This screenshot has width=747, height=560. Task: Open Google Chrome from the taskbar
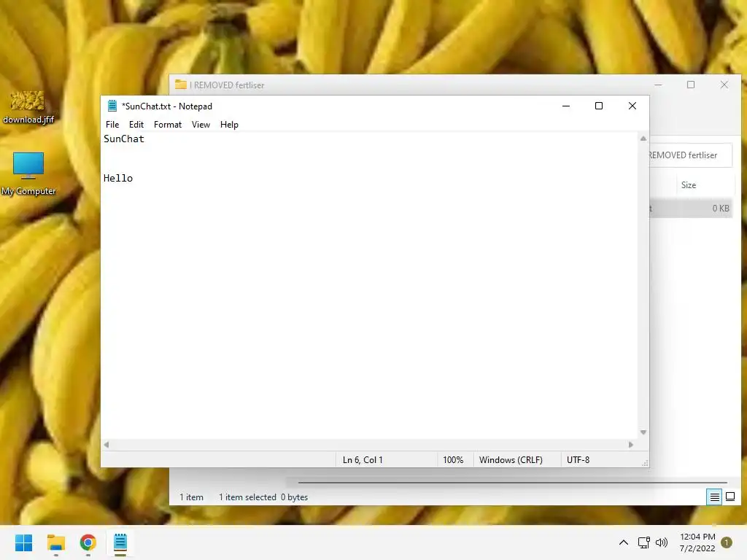[x=88, y=542]
